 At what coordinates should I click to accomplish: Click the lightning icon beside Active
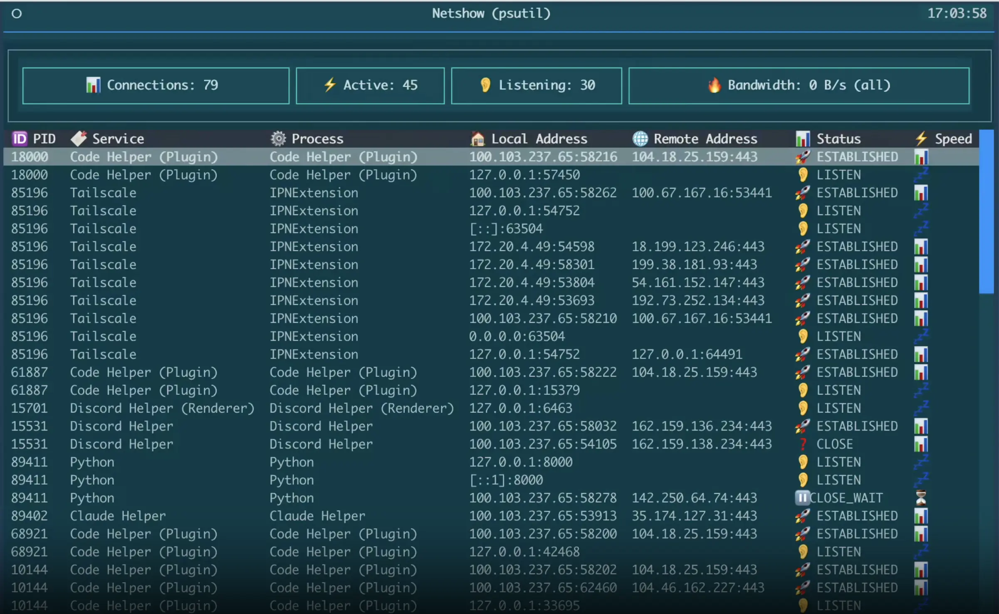point(330,85)
